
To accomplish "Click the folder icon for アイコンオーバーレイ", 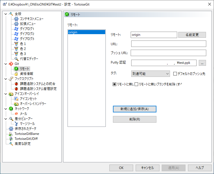I will point(11,94).
